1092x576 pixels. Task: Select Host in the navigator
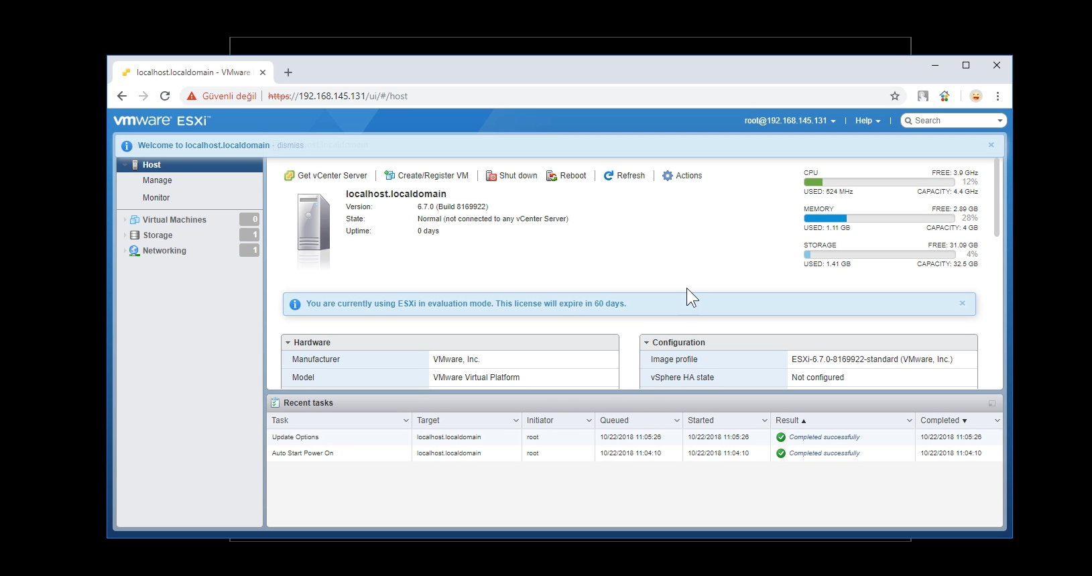190,165
